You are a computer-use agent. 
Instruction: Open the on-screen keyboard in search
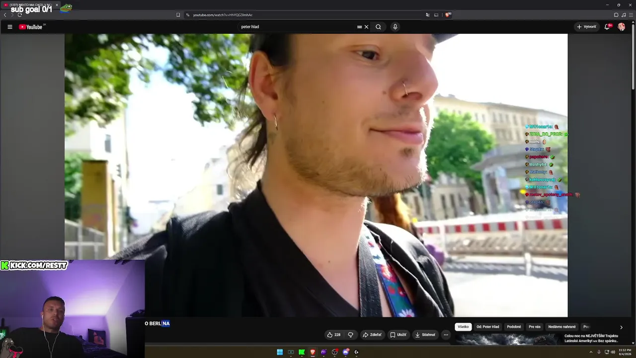click(359, 27)
